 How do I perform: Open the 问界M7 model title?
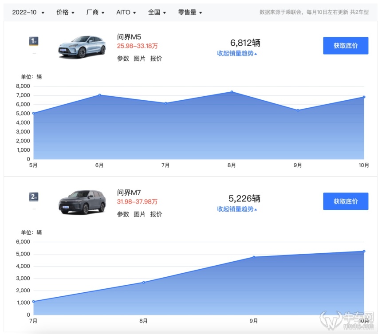pyautogui.click(x=129, y=193)
